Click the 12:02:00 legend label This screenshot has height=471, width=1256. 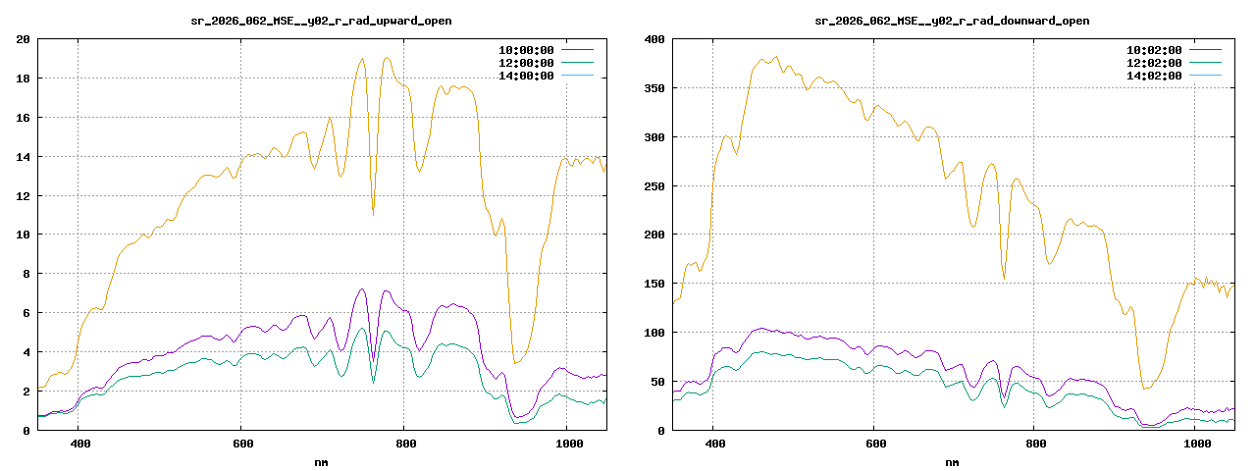pos(1154,63)
